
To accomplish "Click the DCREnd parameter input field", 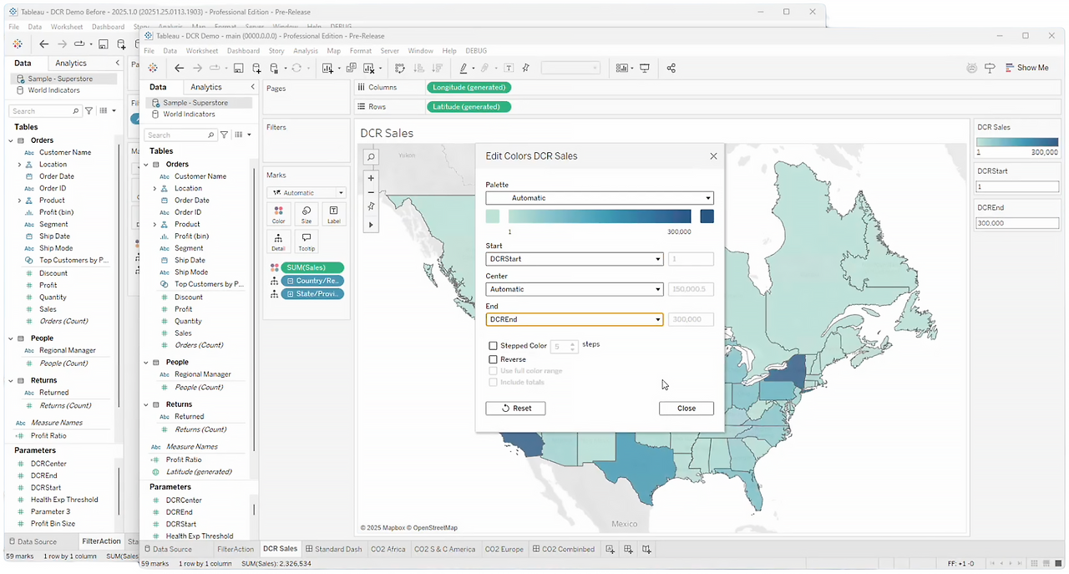I will [1017, 223].
